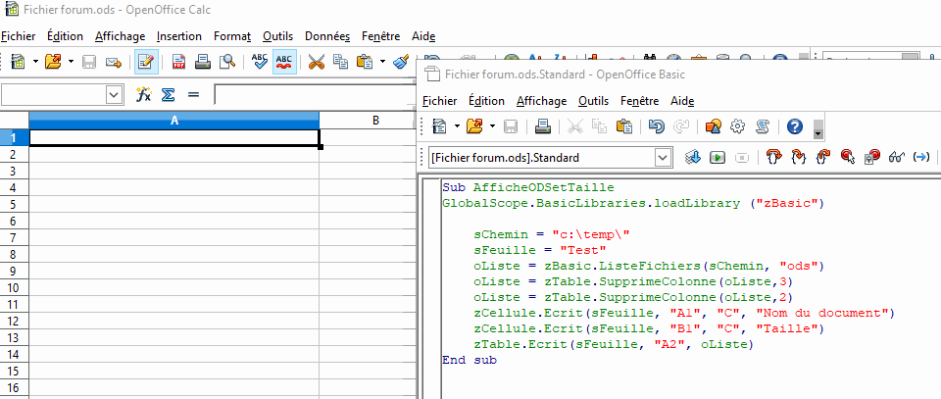
Task: Click the Paste icon in Calc toolbar
Action: click(365, 62)
